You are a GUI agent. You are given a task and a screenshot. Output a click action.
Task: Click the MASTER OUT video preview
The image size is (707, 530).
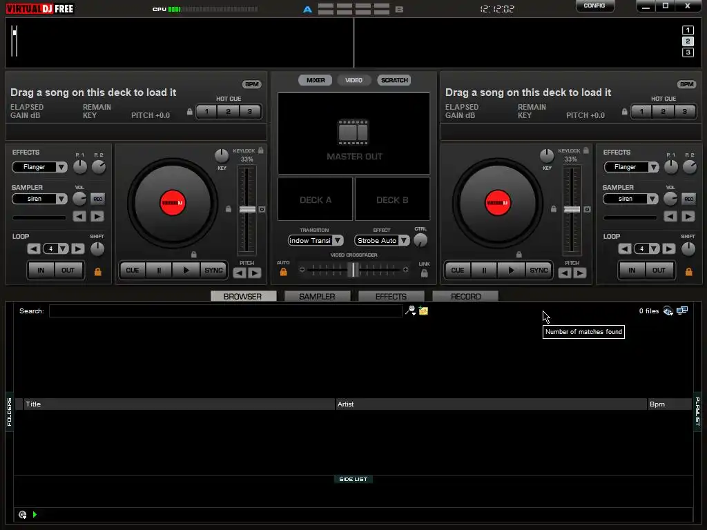coord(354,133)
